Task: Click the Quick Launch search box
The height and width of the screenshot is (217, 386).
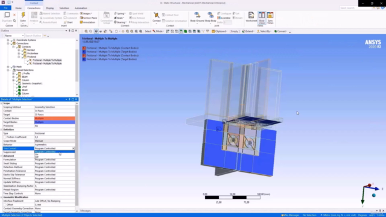Action: click(x=355, y=8)
